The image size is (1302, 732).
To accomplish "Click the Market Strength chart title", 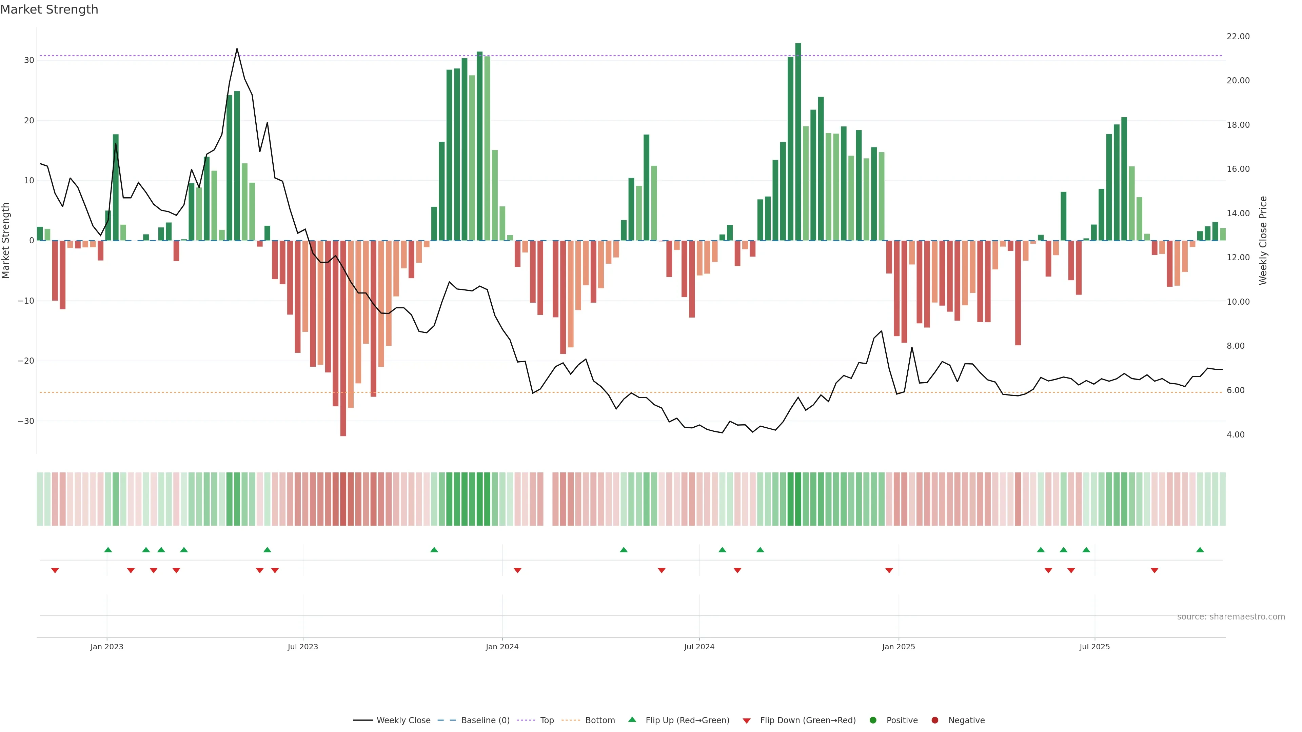I will [x=49, y=9].
